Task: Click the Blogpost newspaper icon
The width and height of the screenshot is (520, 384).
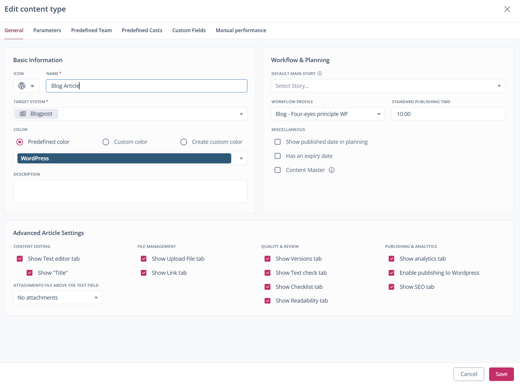Action: (x=23, y=114)
